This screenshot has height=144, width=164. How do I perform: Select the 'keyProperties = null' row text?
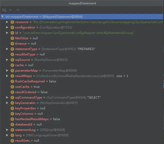click(30, 108)
